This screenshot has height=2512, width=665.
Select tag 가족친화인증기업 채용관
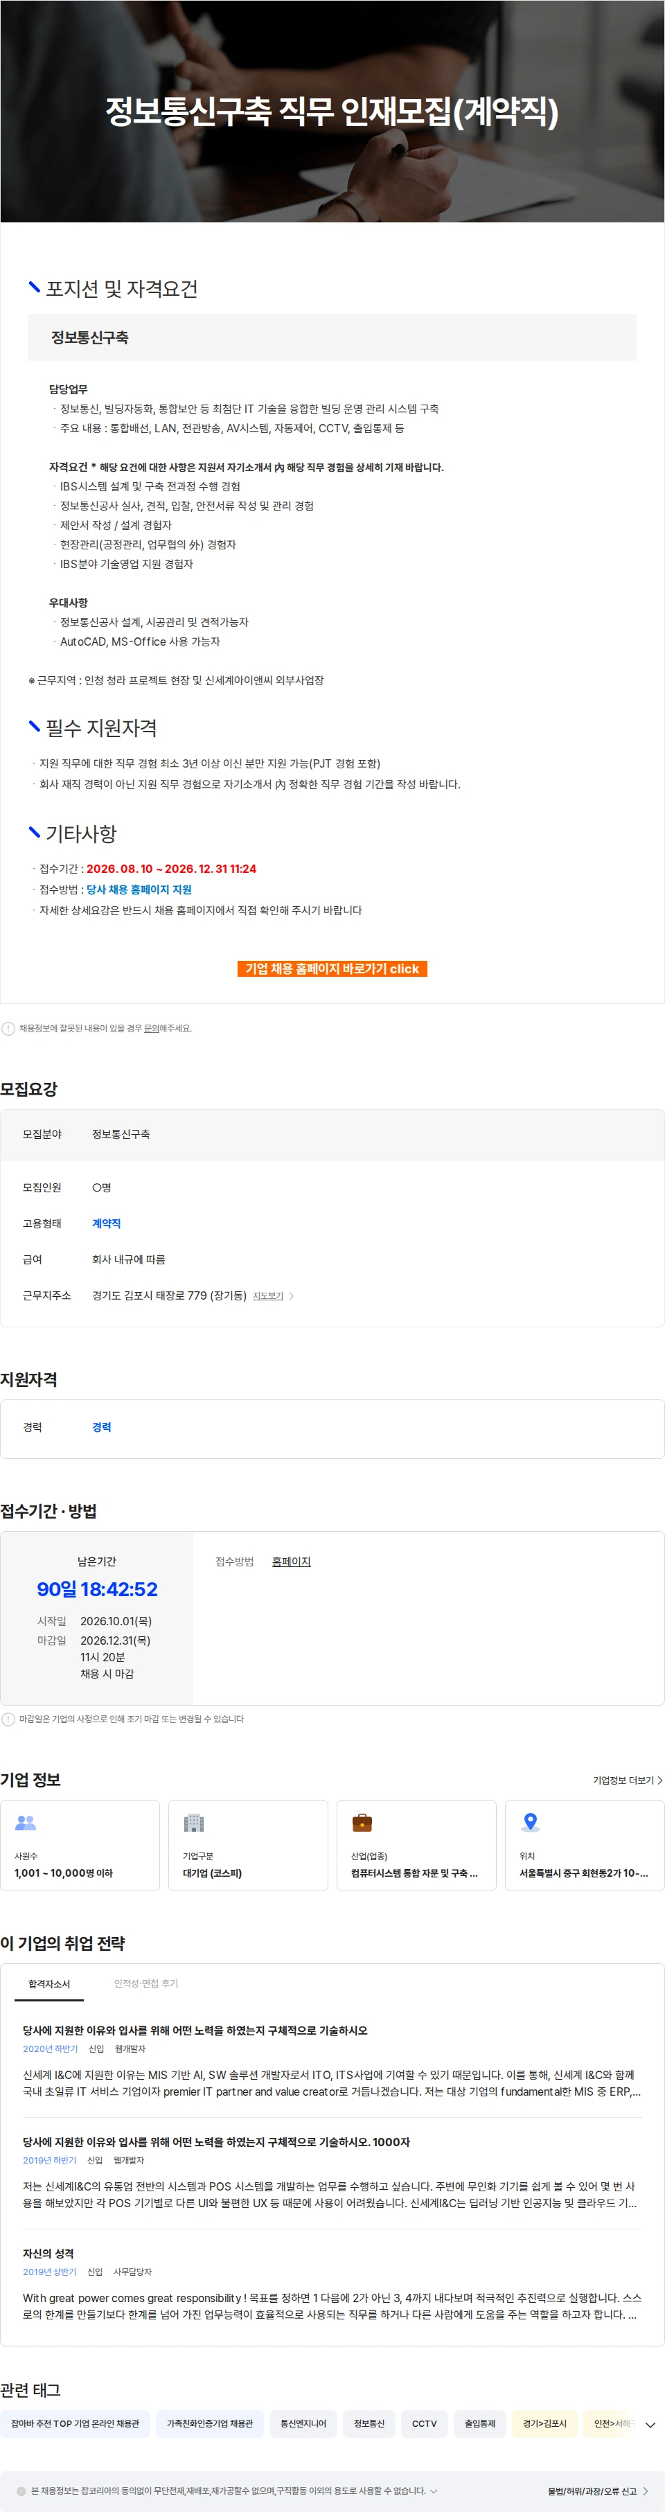210,2423
